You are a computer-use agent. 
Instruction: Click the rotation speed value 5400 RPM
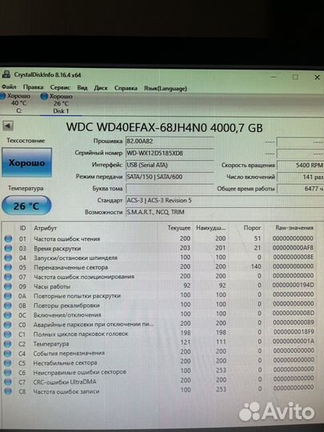click(x=300, y=165)
